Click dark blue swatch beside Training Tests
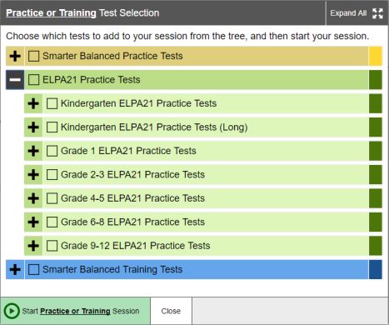This screenshot has width=389, height=325. (x=376, y=269)
